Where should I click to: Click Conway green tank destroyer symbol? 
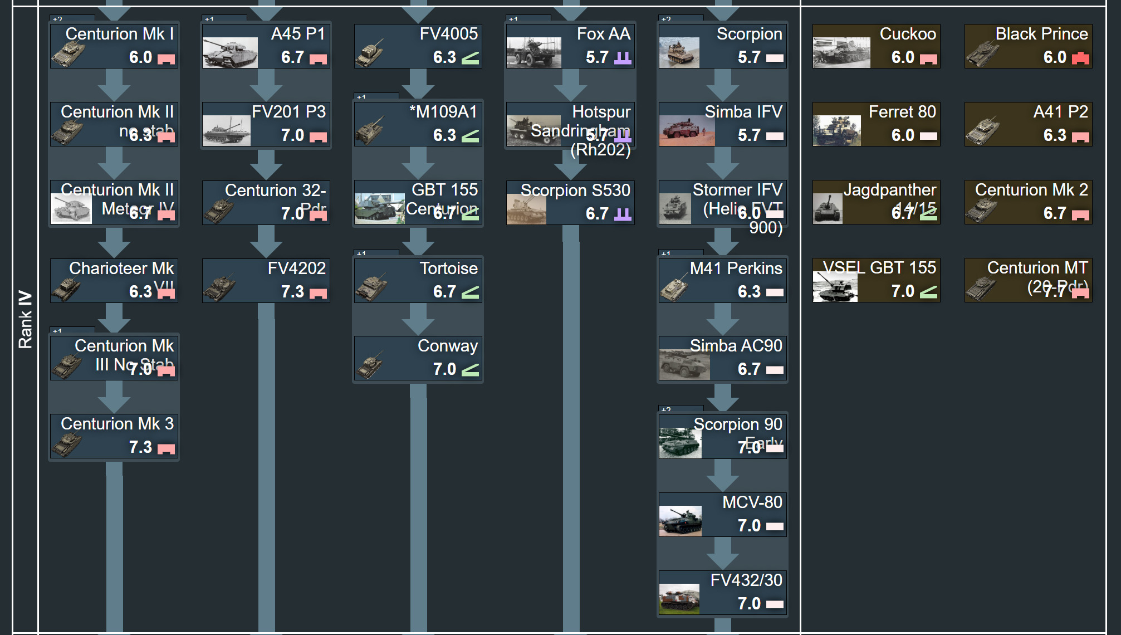(x=470, y=370)
